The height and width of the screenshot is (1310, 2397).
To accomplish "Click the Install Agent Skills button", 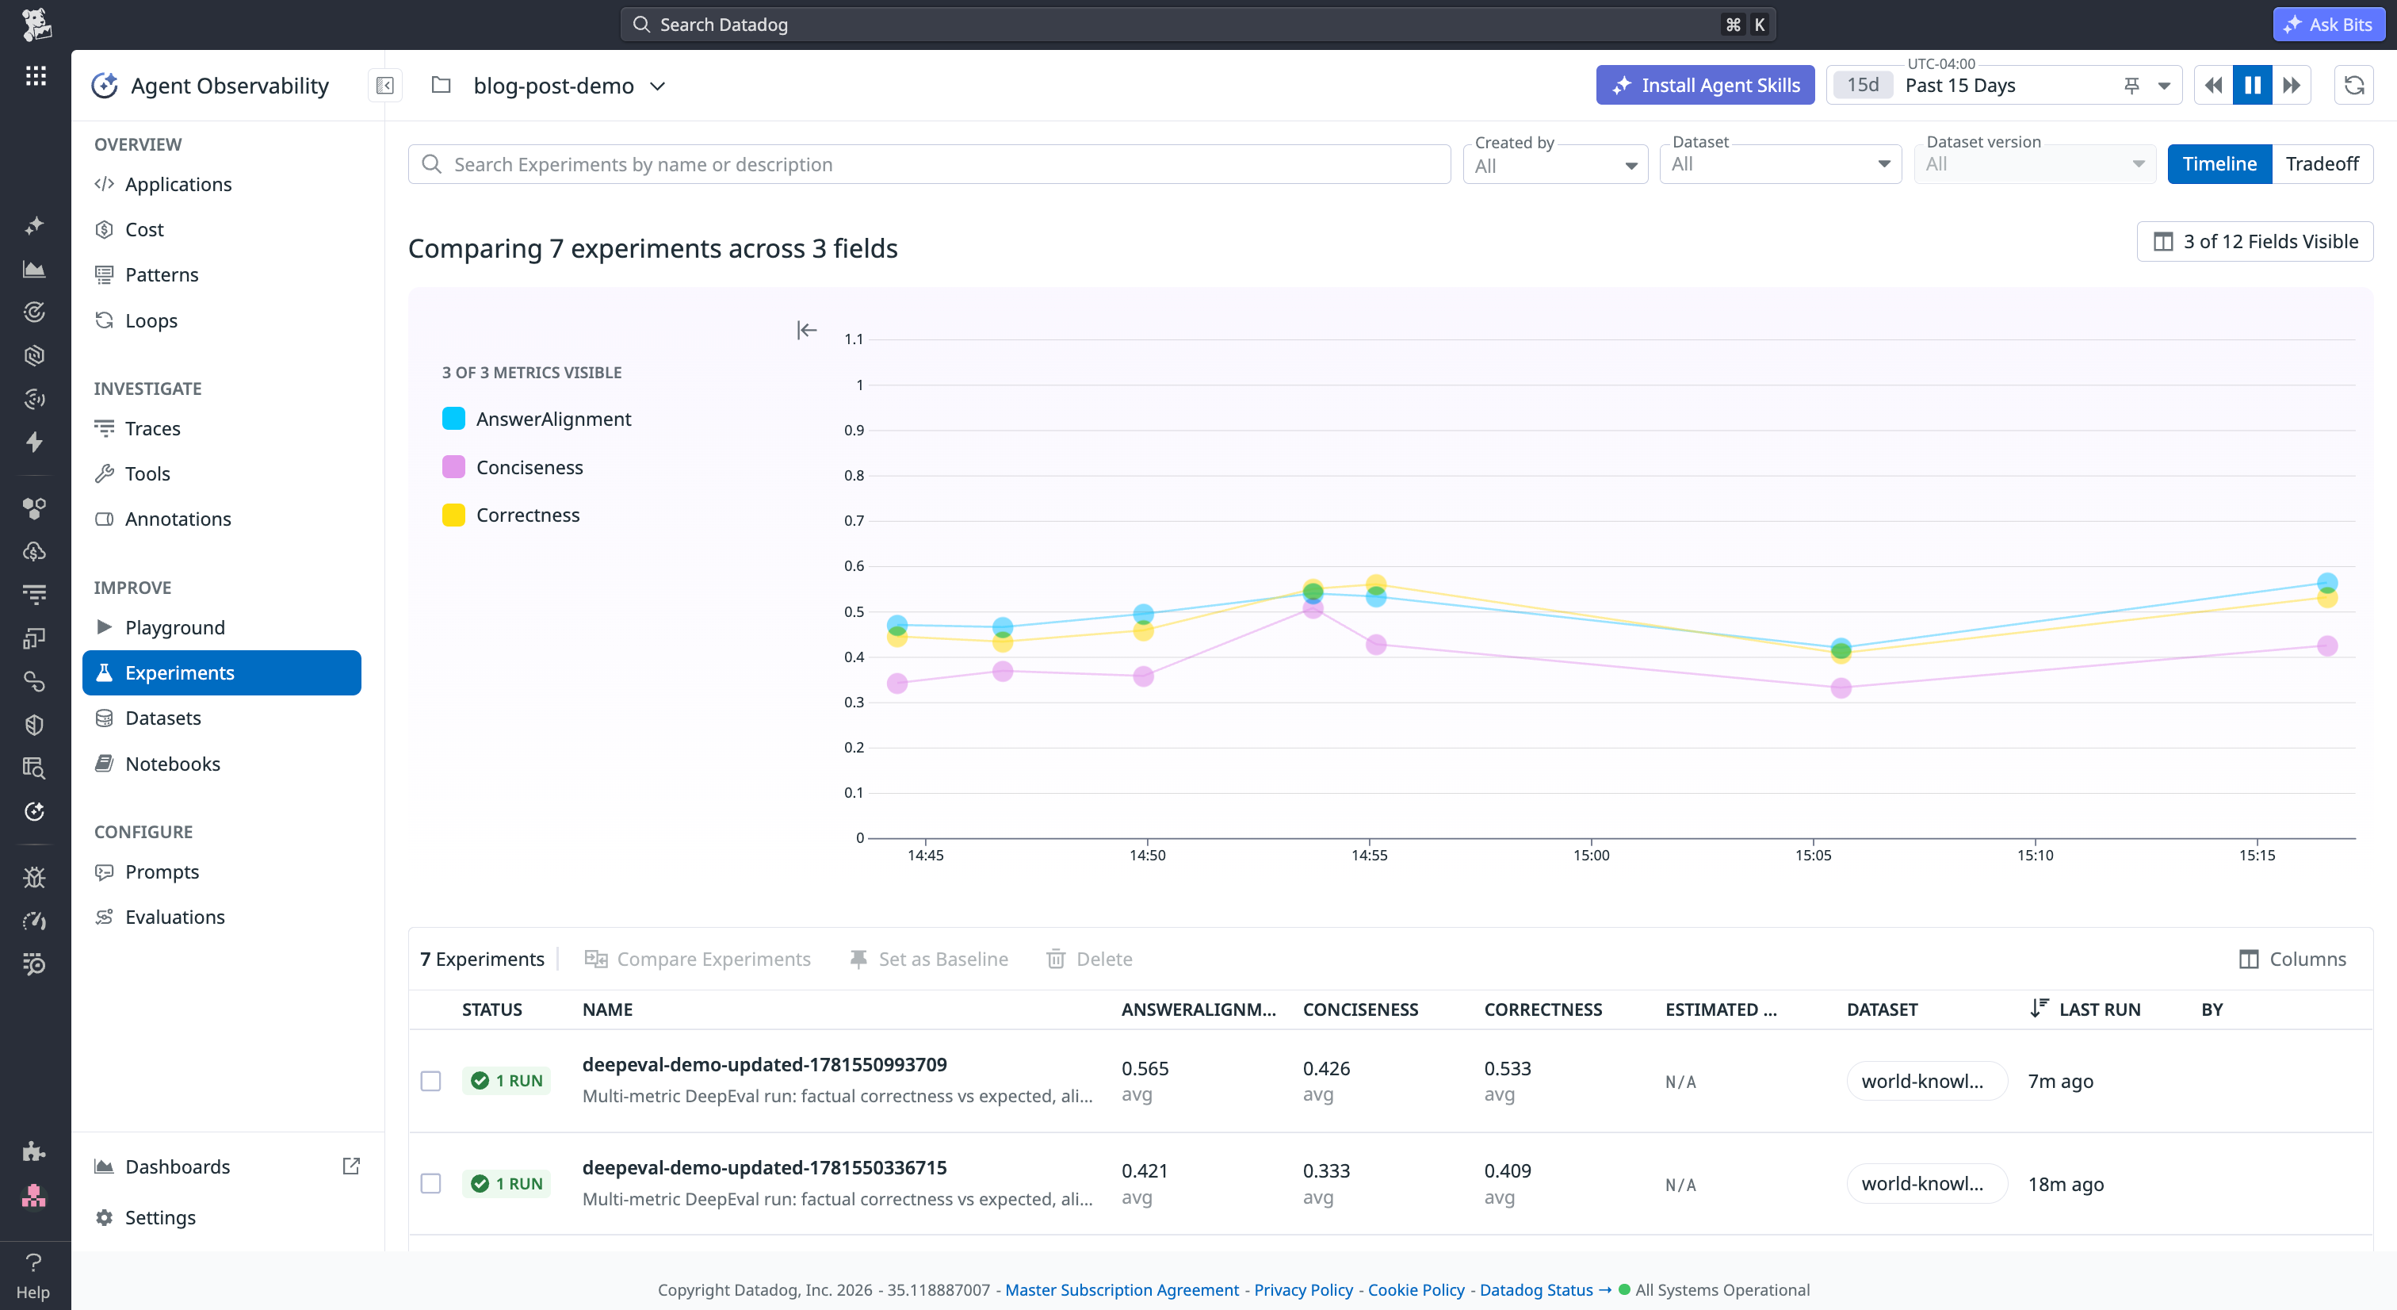I will [1705, 86].
